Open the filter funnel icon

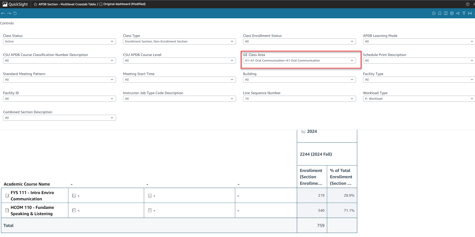[x=464, y=13]
